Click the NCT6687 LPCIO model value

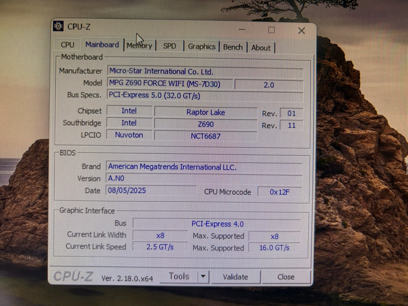(x=206, y=136)
